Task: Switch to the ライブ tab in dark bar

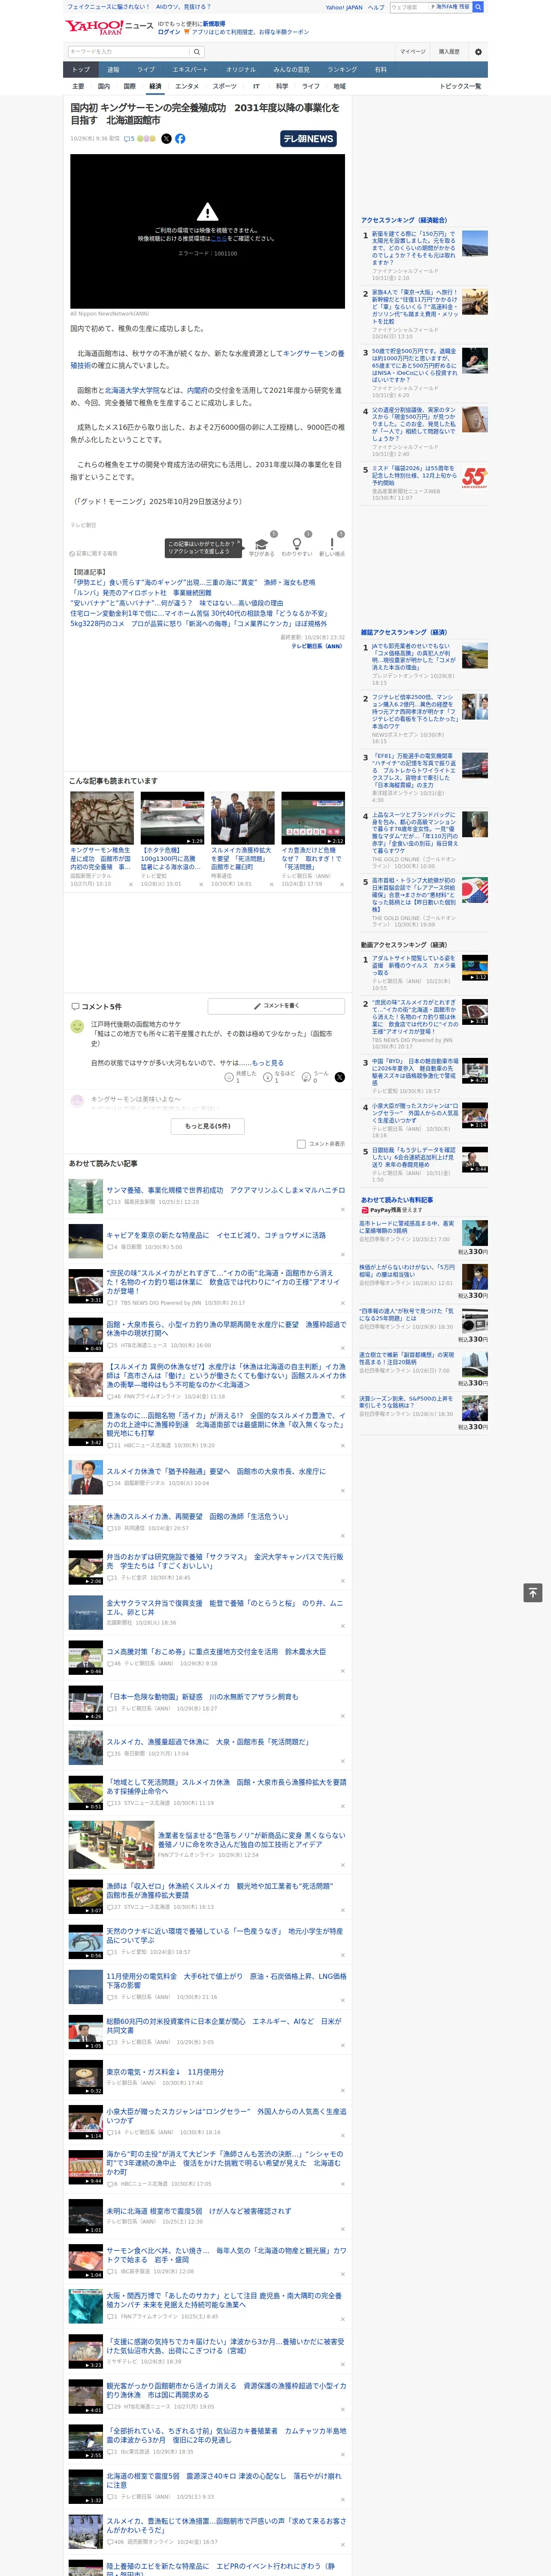Action: click(x=146, y=70)
